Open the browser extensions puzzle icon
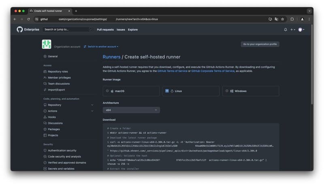324x185 pixels. (292, 19)
